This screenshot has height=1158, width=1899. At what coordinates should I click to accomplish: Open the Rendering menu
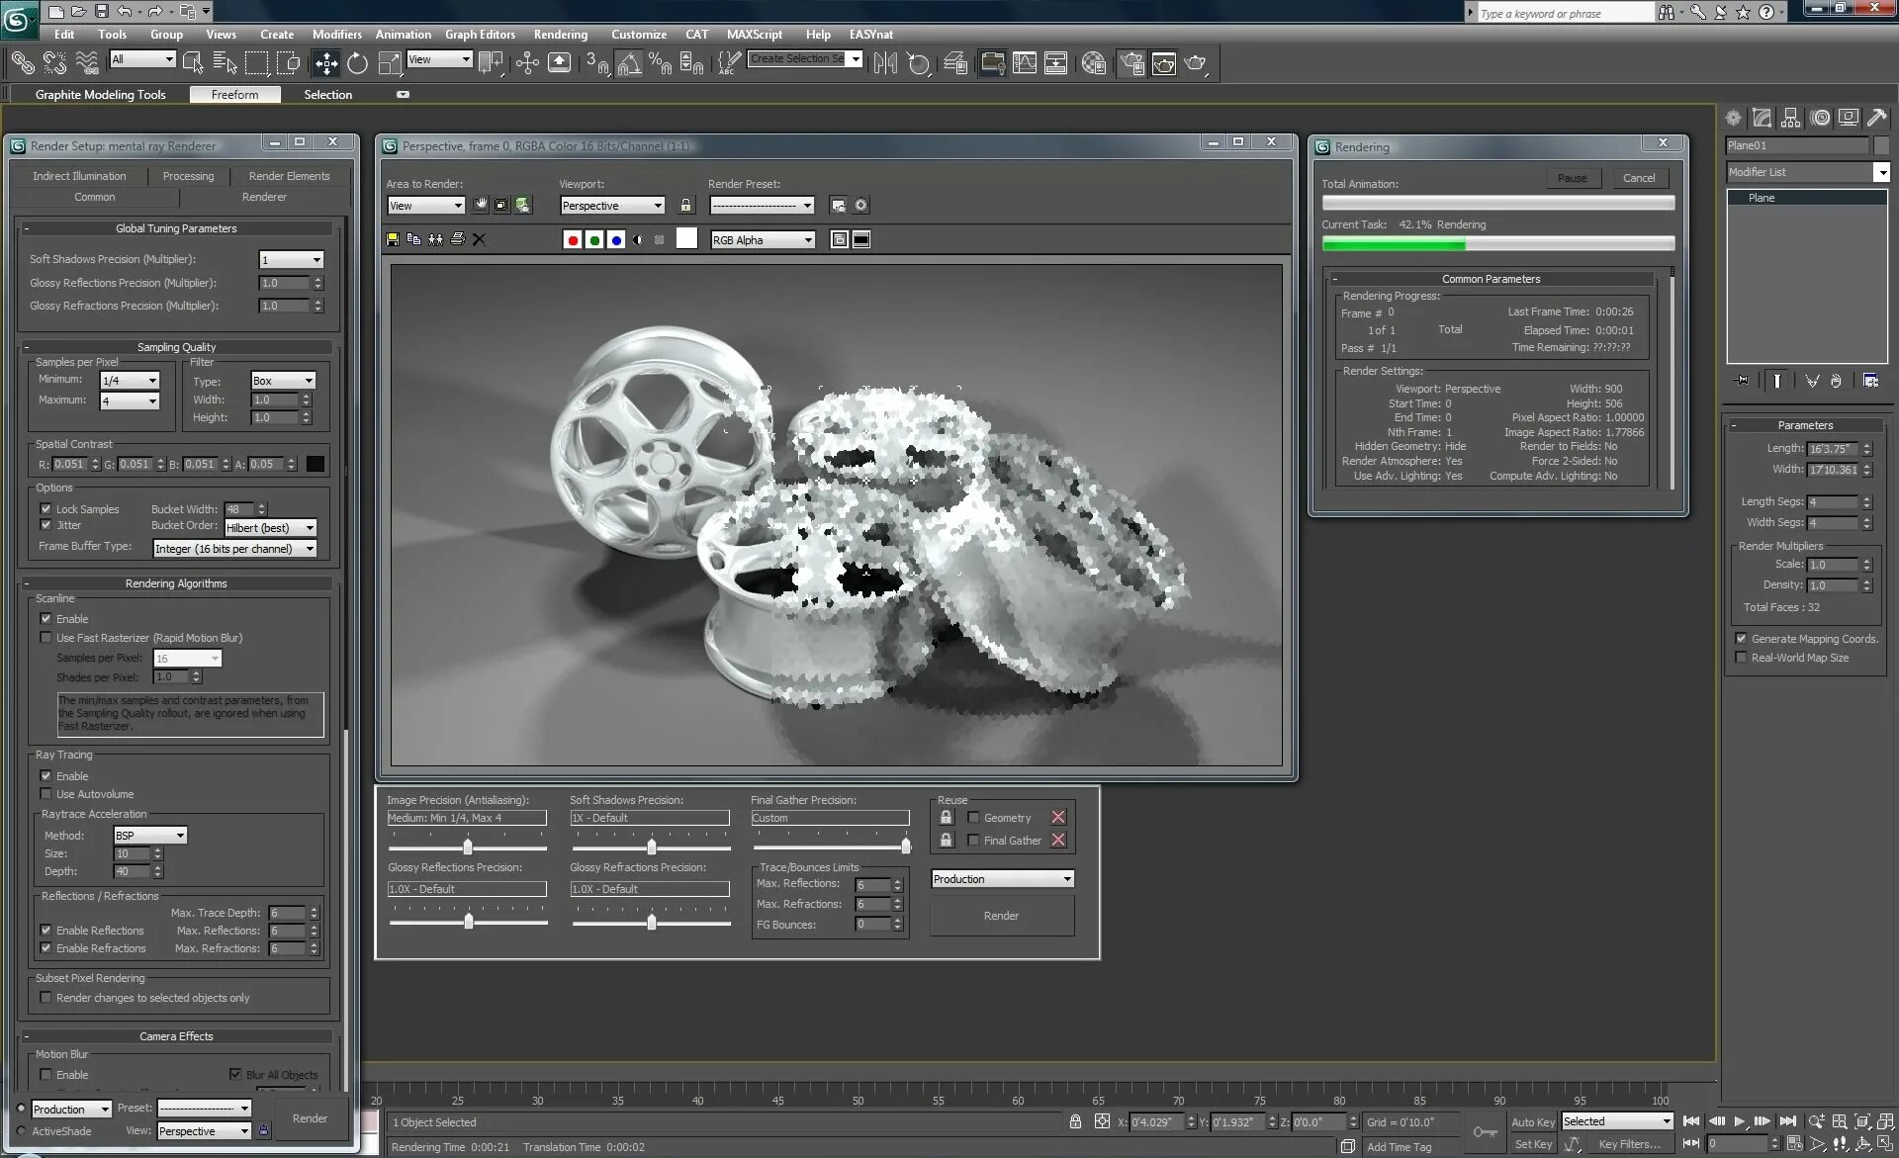[x=560, y=34]
